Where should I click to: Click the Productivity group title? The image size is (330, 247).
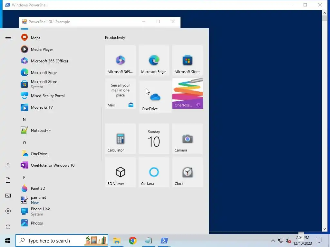point(115,38)
